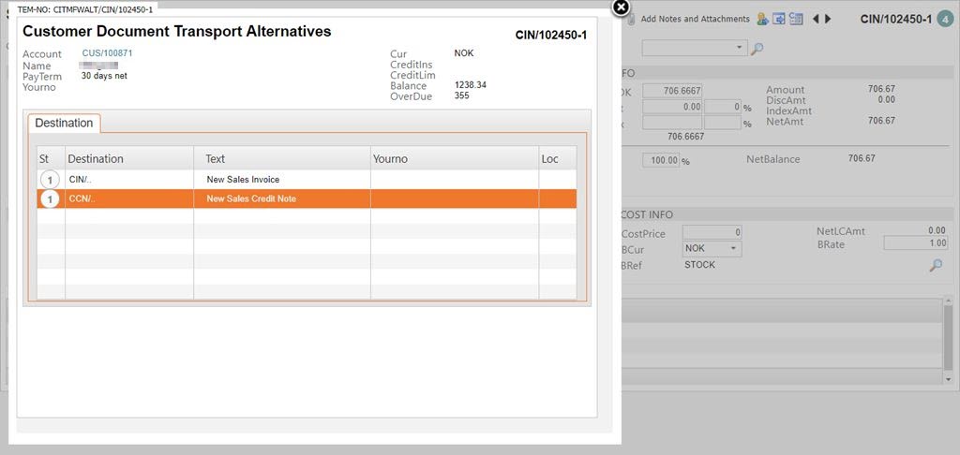Select the status circle of CIN row
960x455 pixels.
coord(49,180)
